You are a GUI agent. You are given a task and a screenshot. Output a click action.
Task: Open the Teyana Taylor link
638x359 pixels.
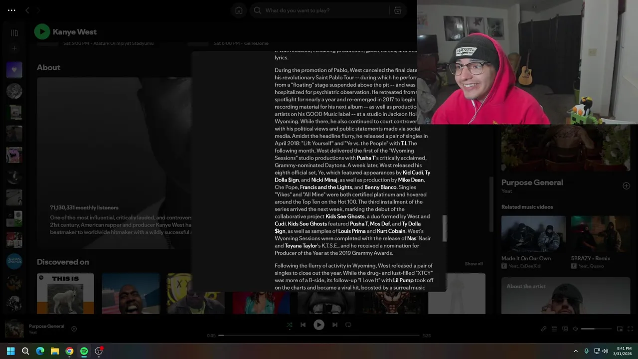301,246
